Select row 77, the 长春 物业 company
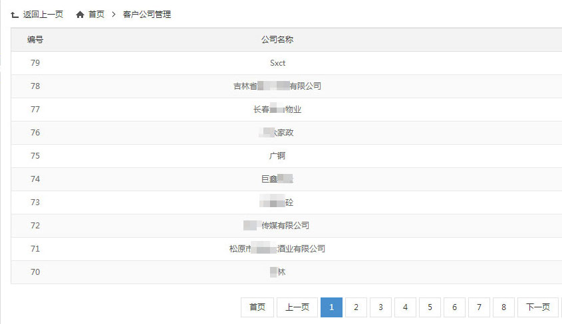This screenshot has height=324, width=562. pos(277,110)
